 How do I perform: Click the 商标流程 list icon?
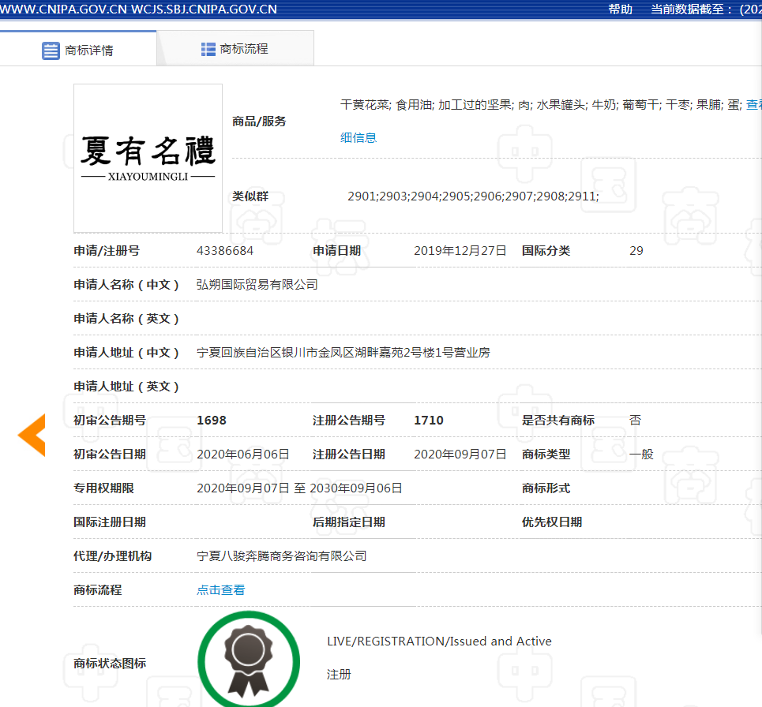point(208,49)
